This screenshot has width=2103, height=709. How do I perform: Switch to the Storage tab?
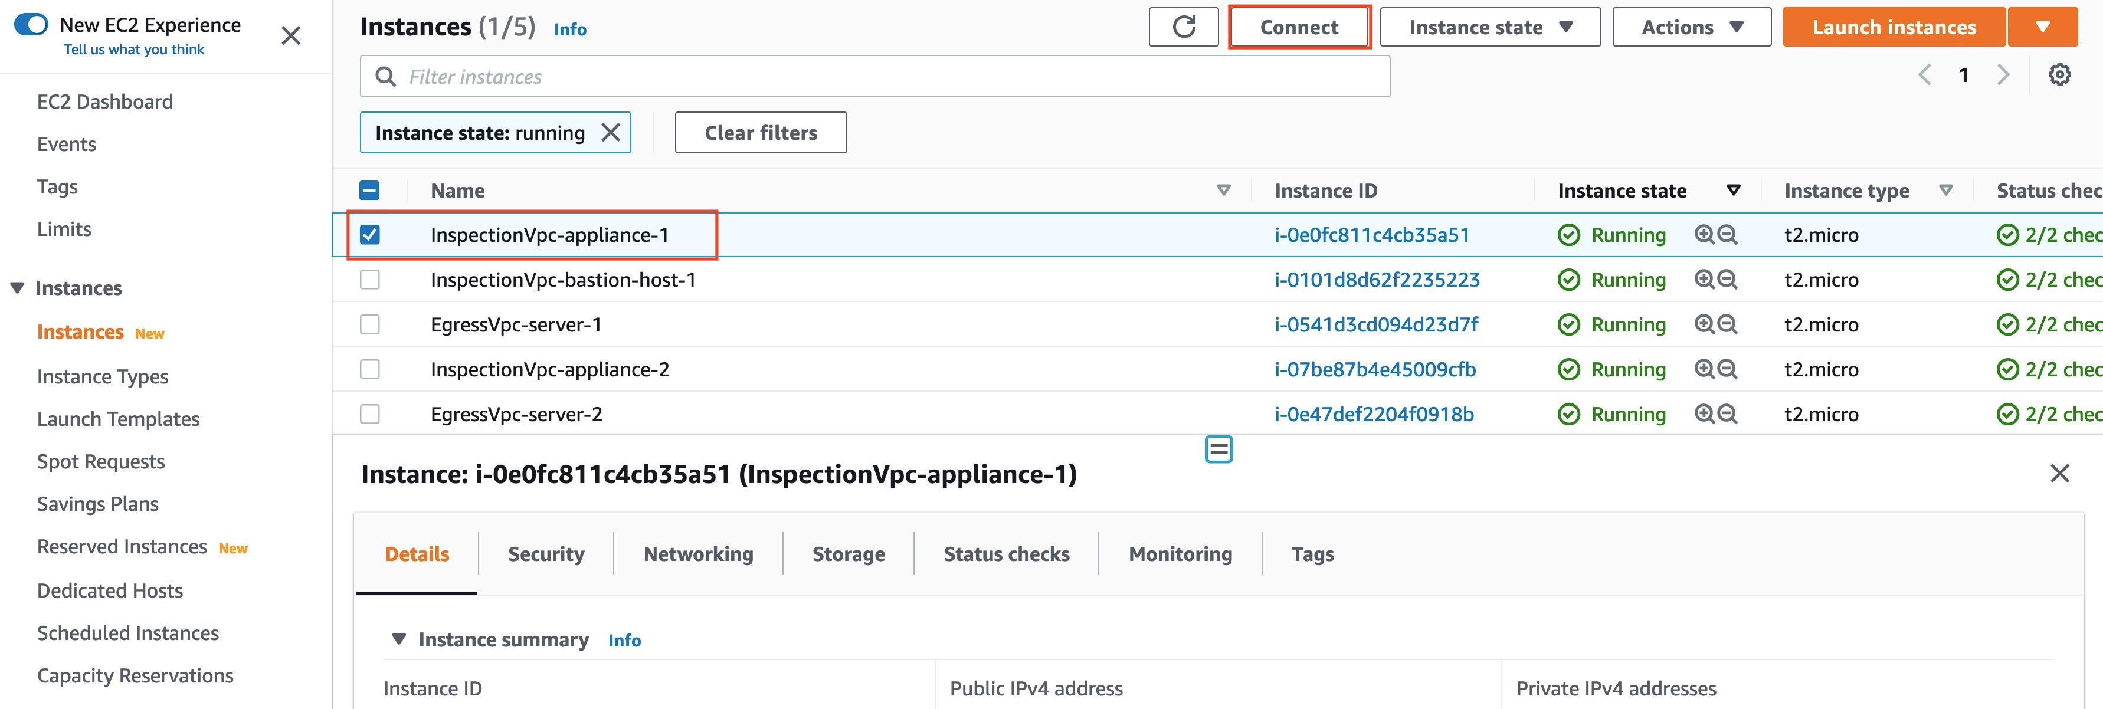[x=848, y=554]
